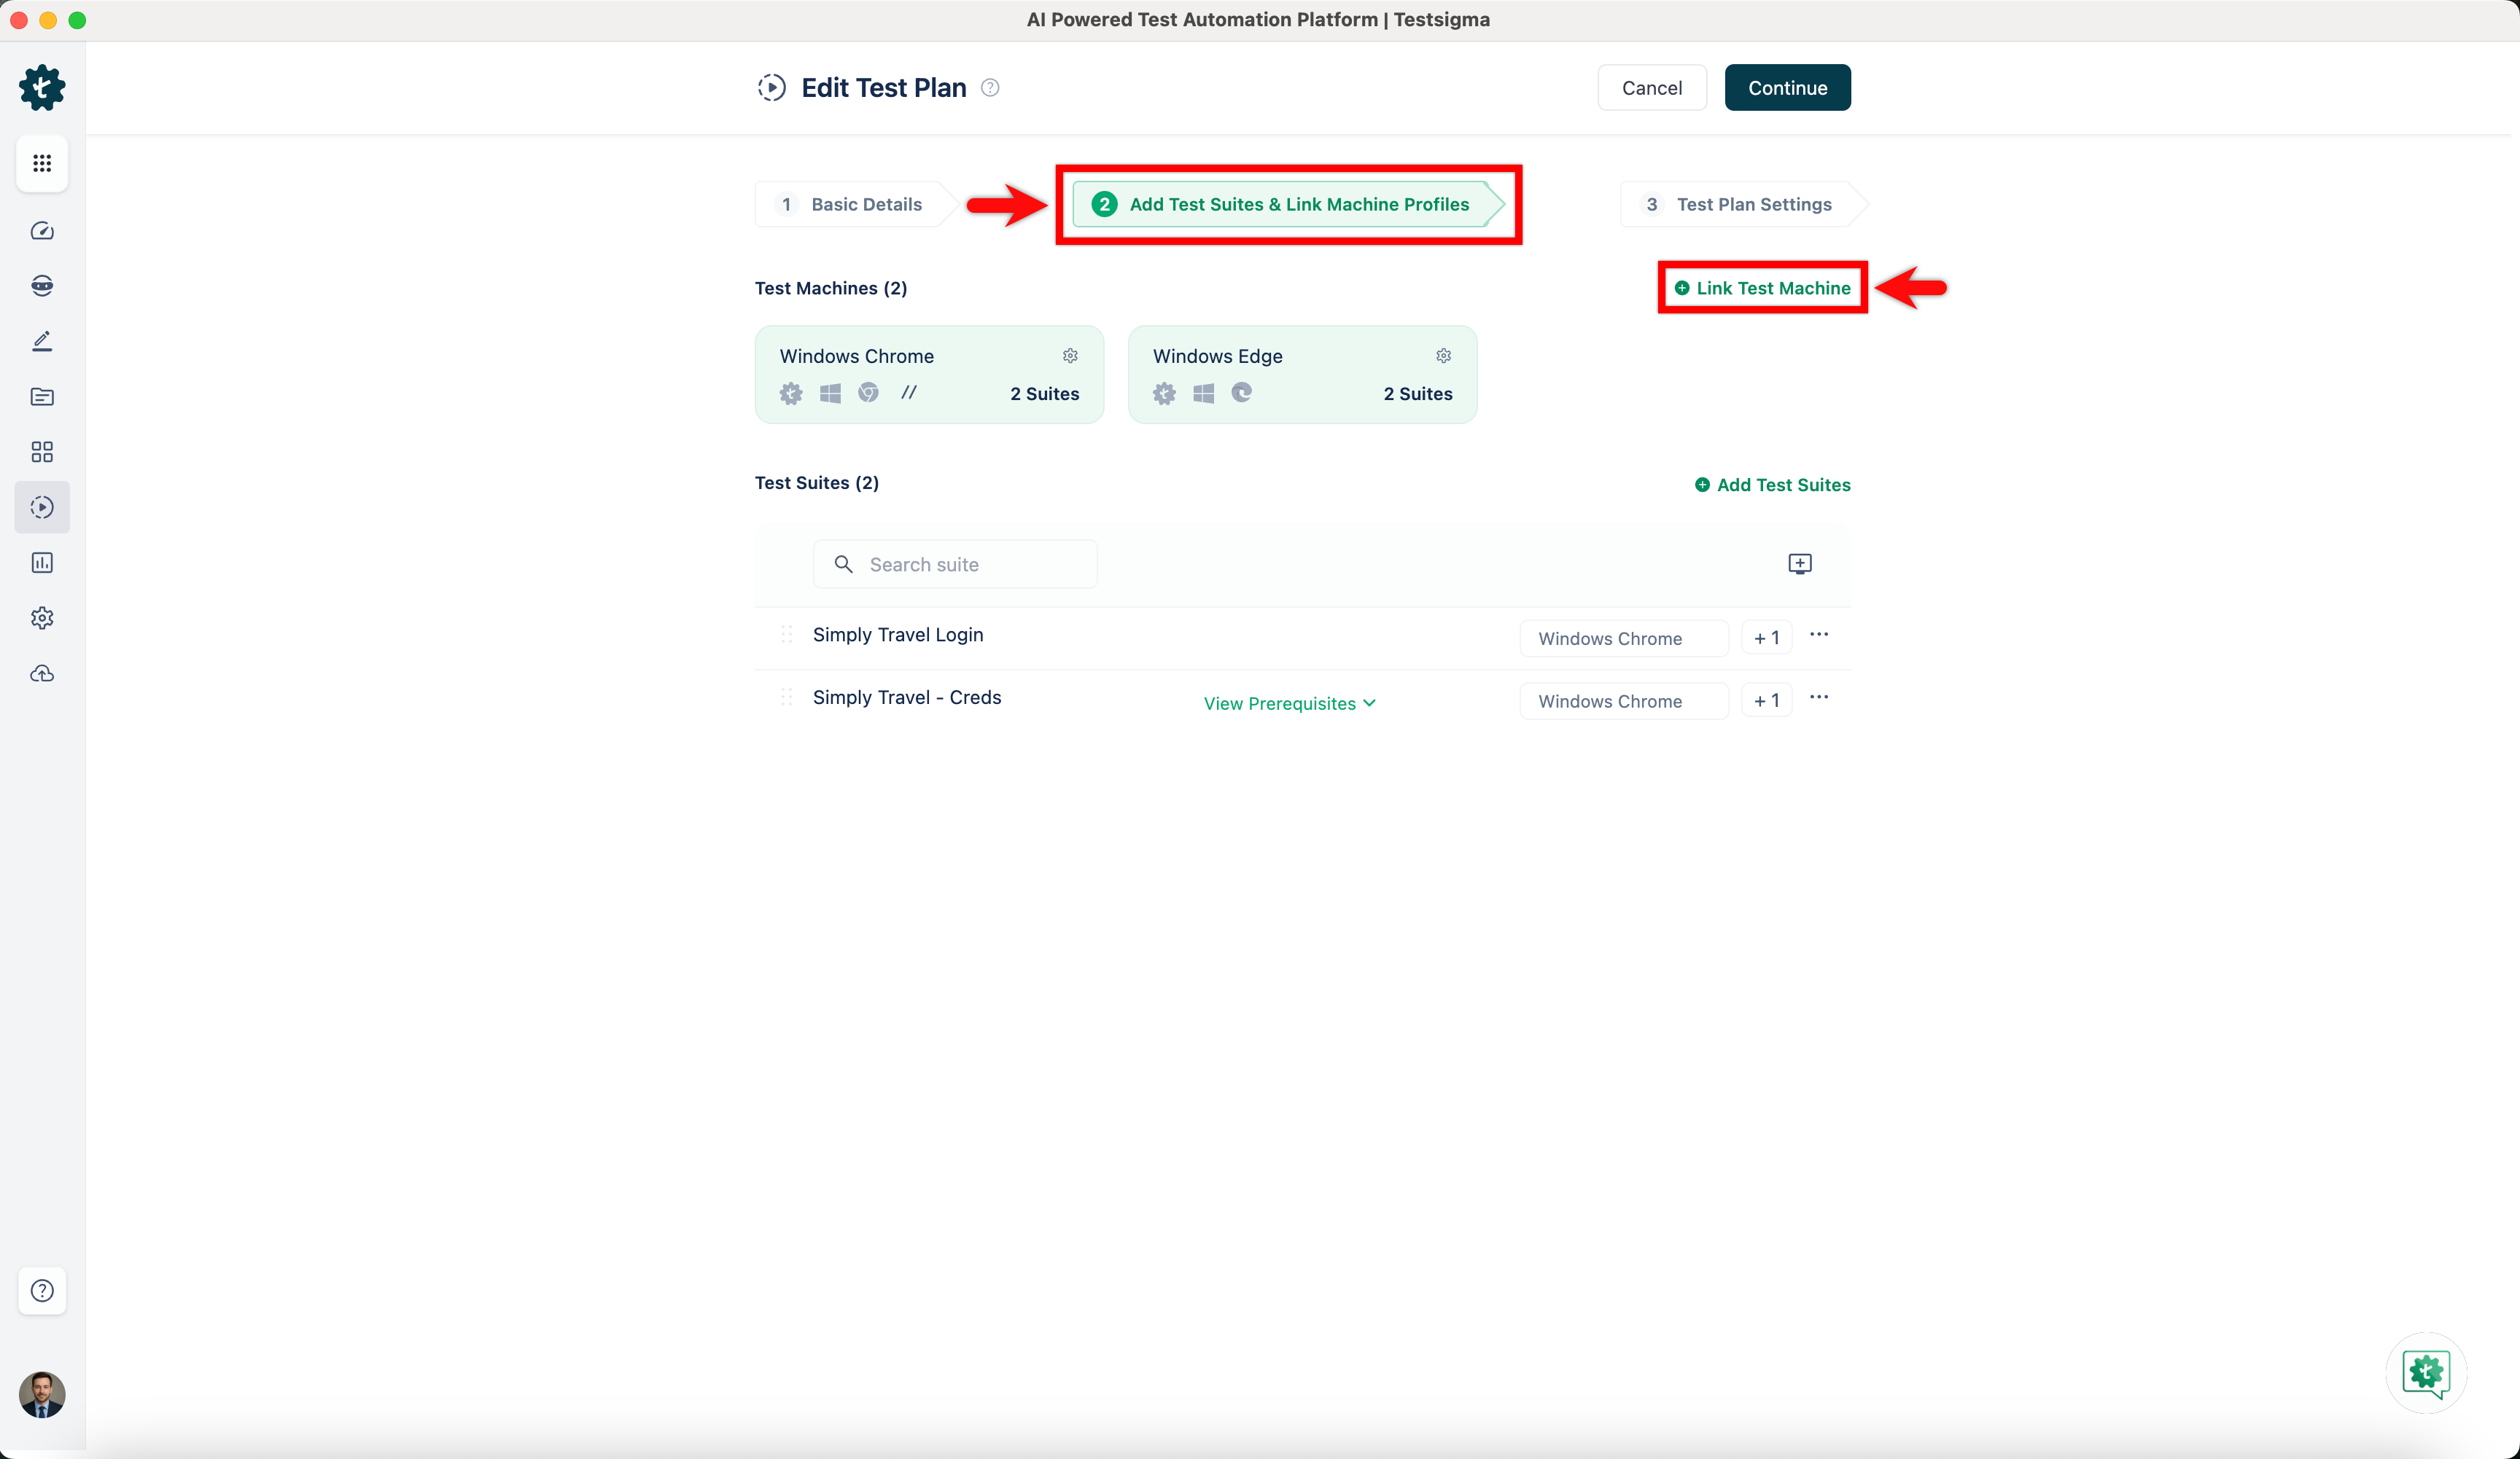The width and height of the screenshot is (2520, 1459).
Task: Click the Test Plans play icon in sidebar
Action: pos(42,508)
